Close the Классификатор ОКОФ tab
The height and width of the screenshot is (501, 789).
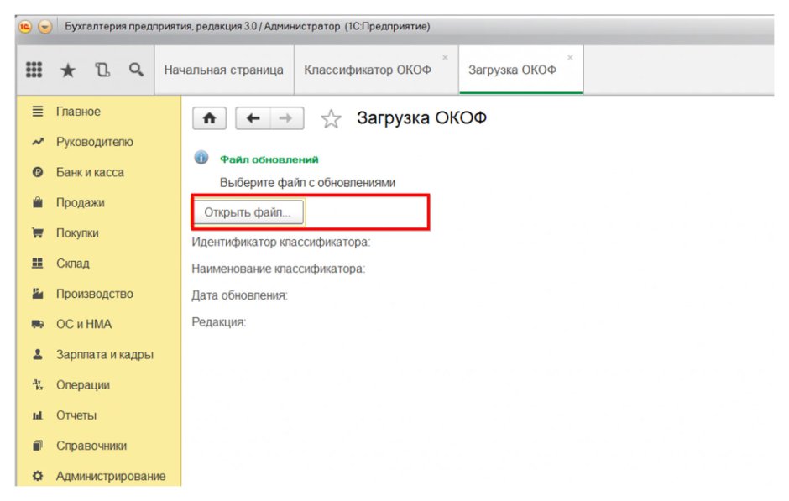click(x=446, y=57)
